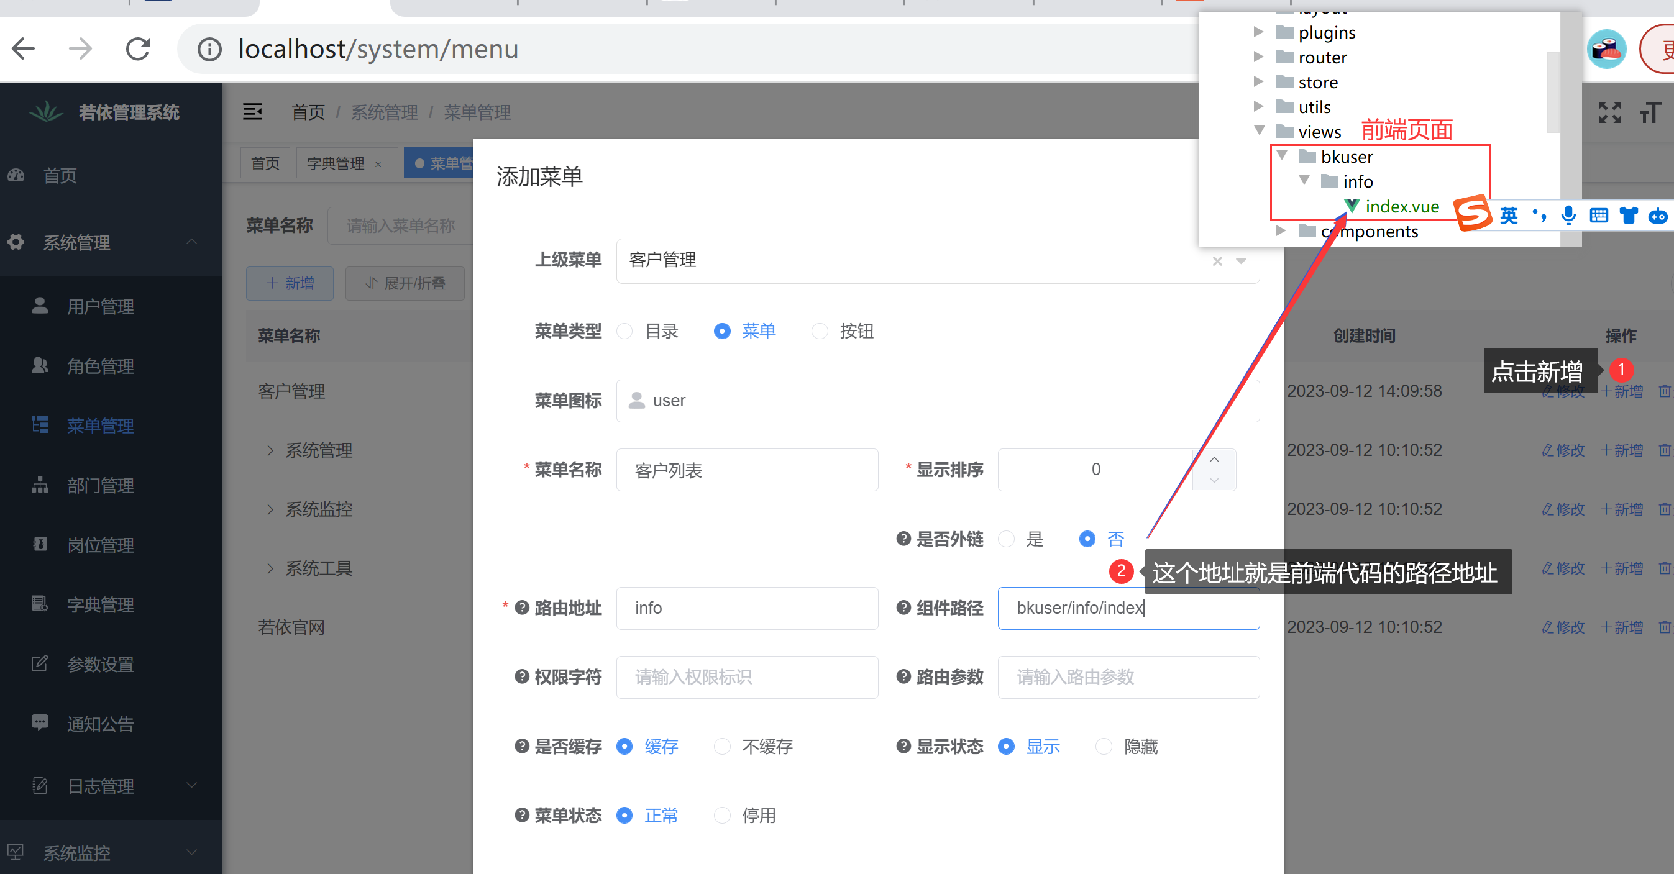The width and height of the screenshot is (1674, 874).
Task: Click the font size icon in top bar
Action: pos(1650,112)
